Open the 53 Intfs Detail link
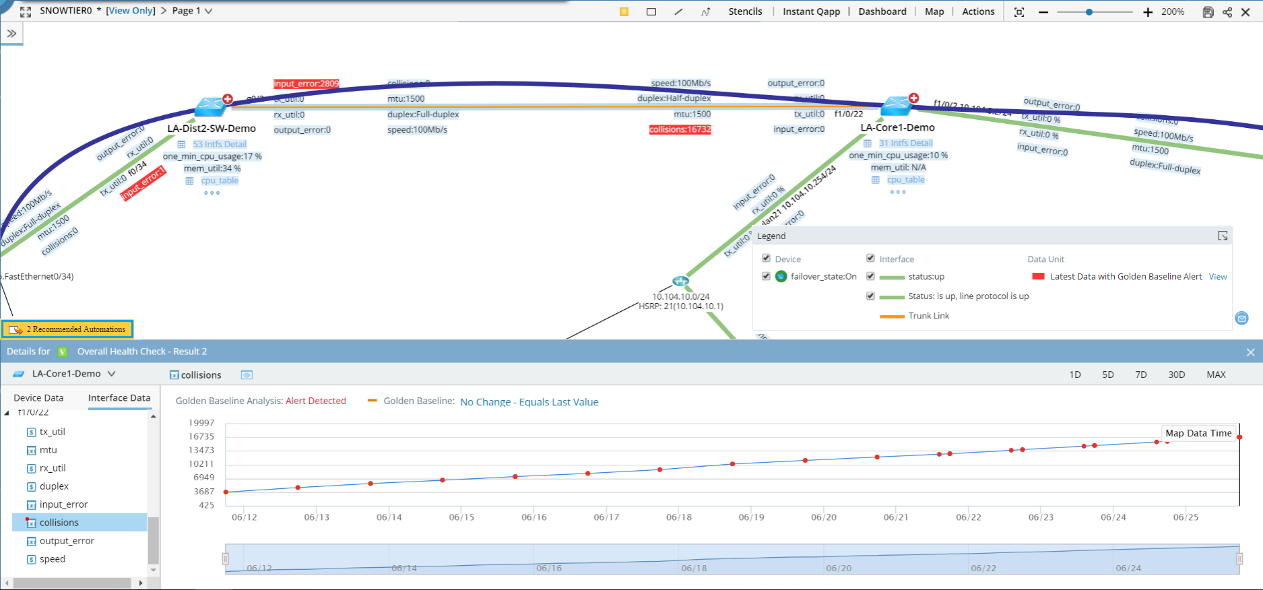 [220, 144]
